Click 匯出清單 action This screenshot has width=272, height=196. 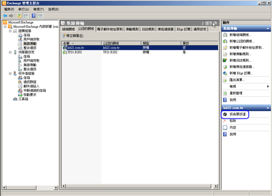point(237,80)
